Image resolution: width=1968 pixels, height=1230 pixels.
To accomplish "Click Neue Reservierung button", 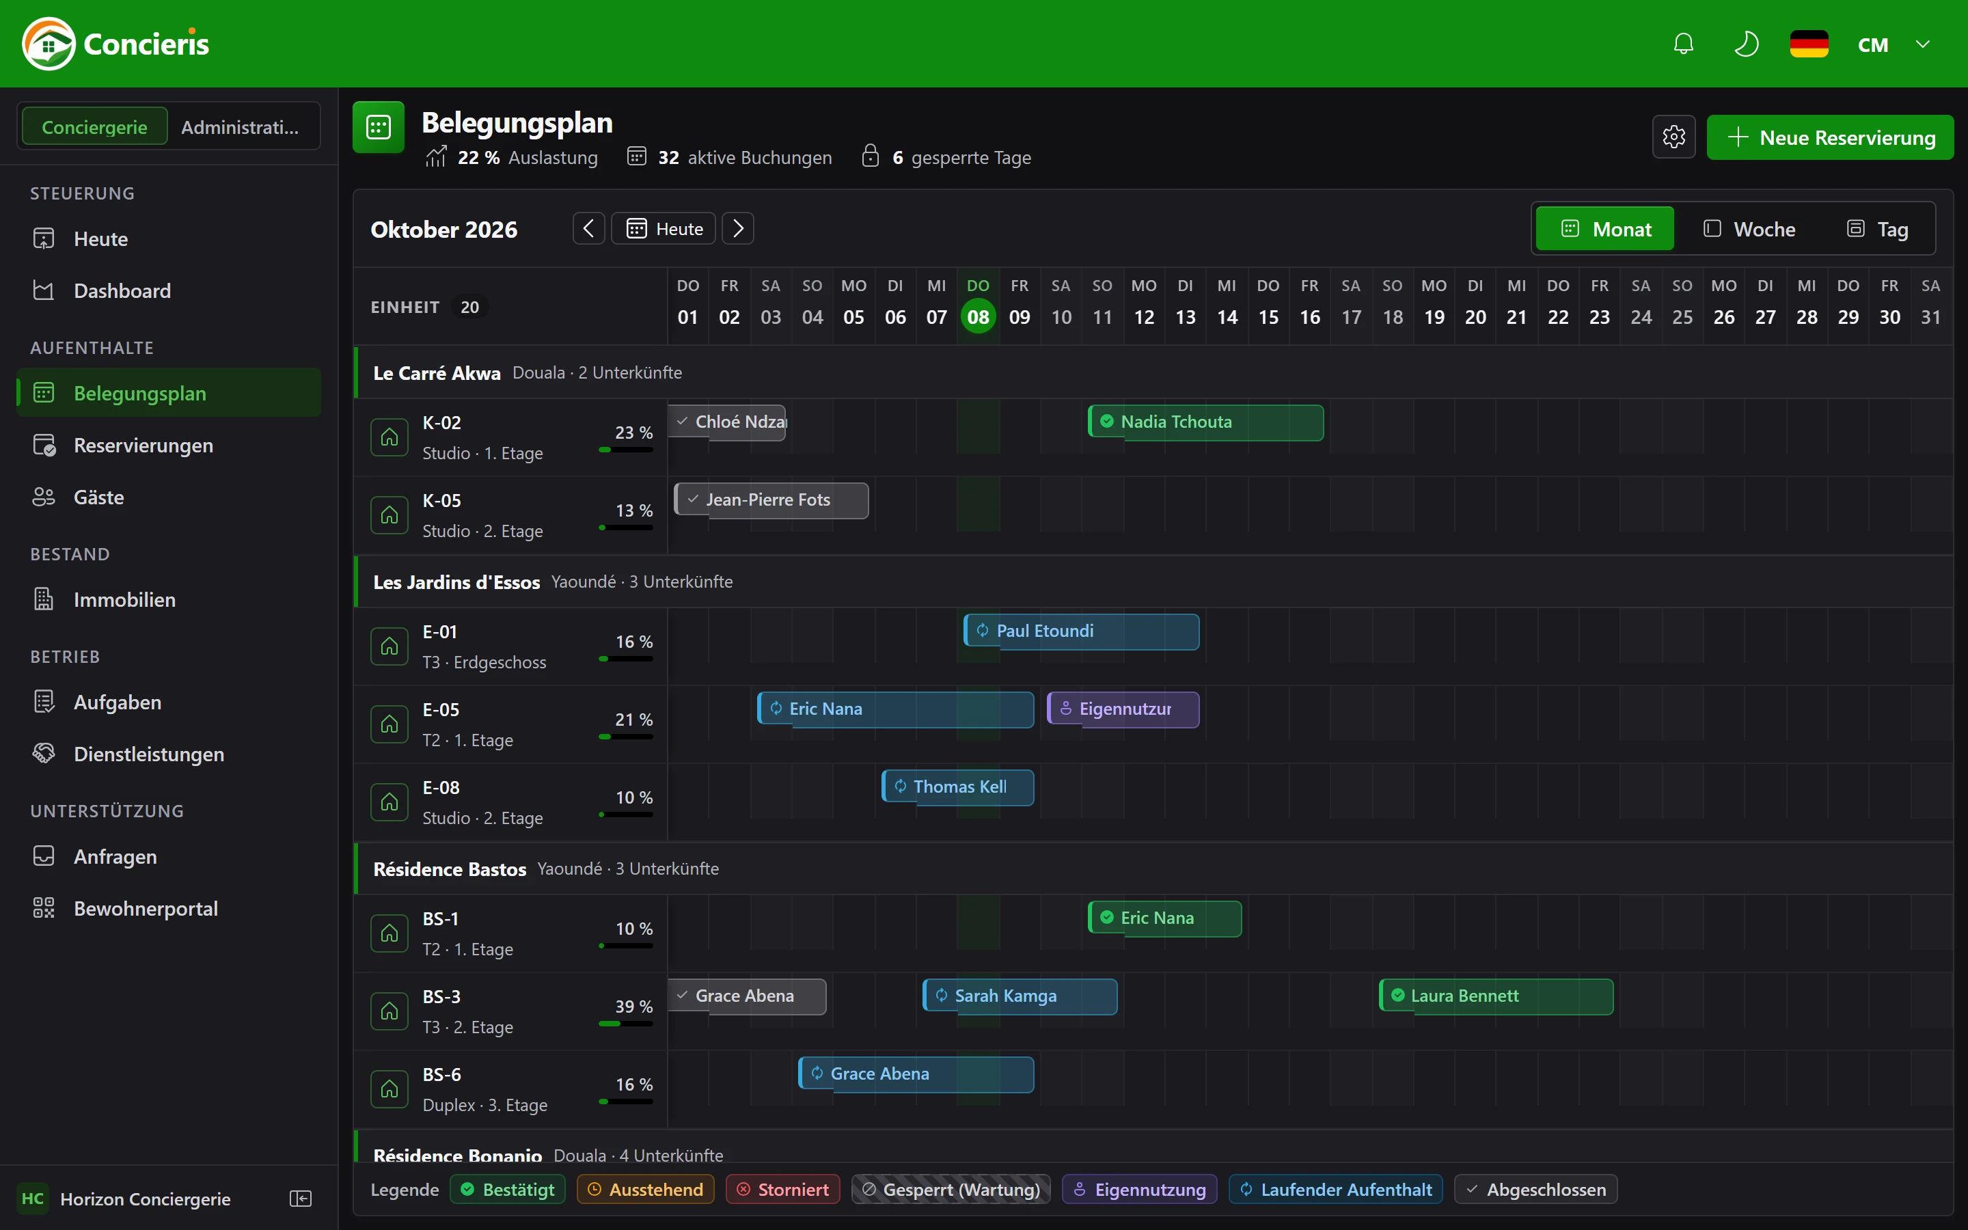I will (x=1830, y=137).
